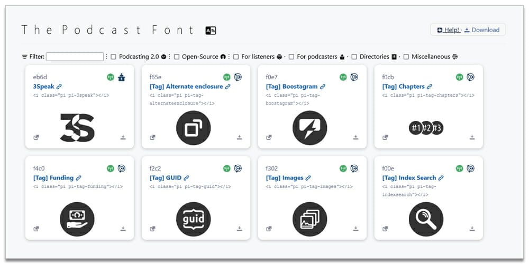Screen dimensions: 529x264
Task: Click the font logo icon beside the title
Action: [x=211, y=31]
